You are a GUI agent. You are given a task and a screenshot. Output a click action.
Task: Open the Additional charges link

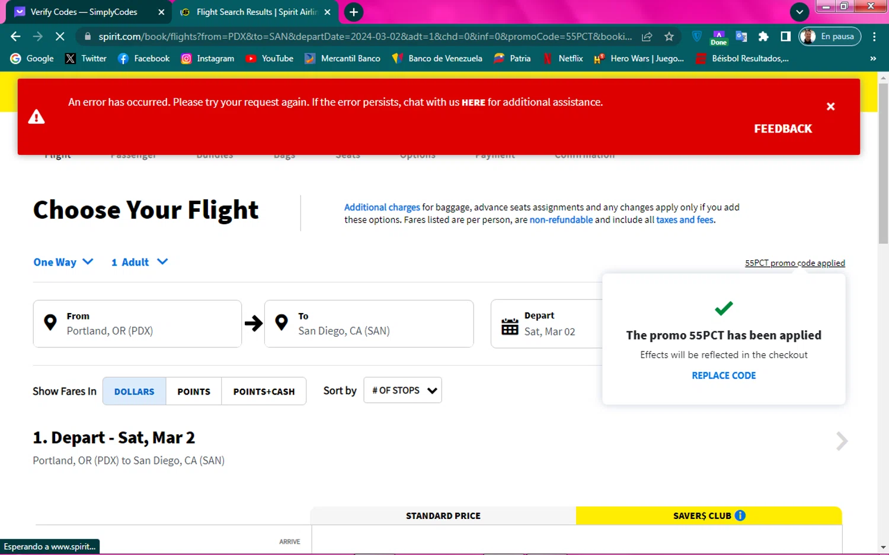(382, 207)
